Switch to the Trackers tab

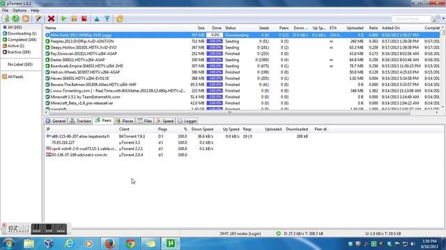81,121
